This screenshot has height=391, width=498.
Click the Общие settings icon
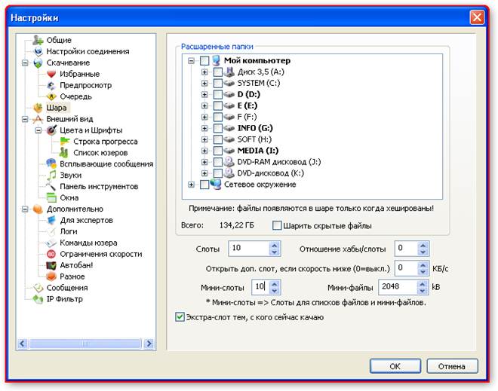coord(38,40)
